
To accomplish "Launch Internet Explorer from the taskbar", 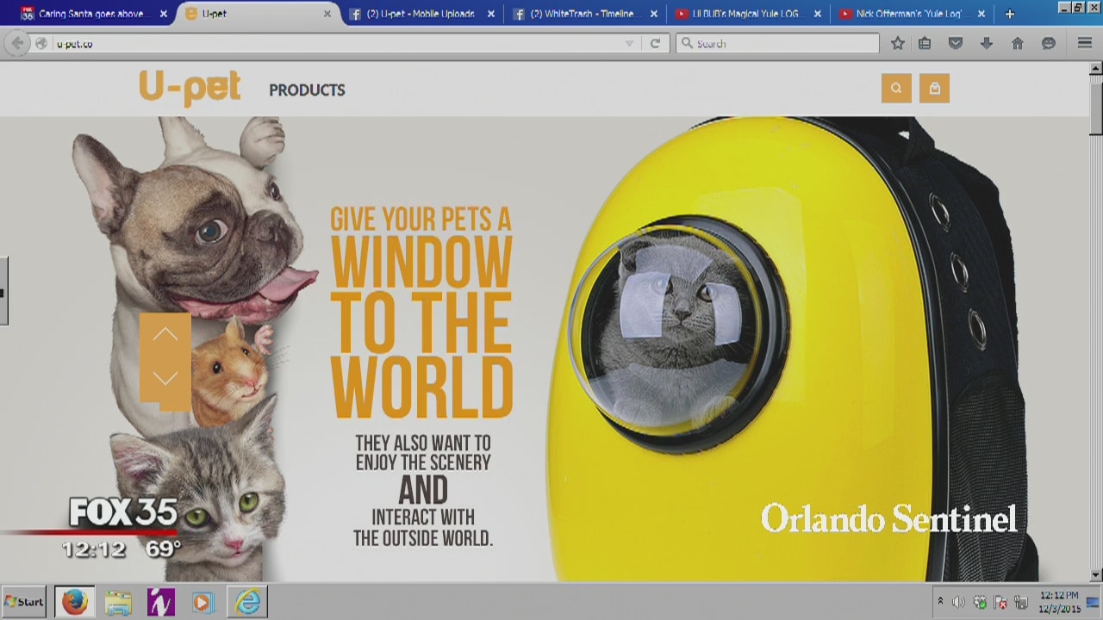I will point(247,602).
